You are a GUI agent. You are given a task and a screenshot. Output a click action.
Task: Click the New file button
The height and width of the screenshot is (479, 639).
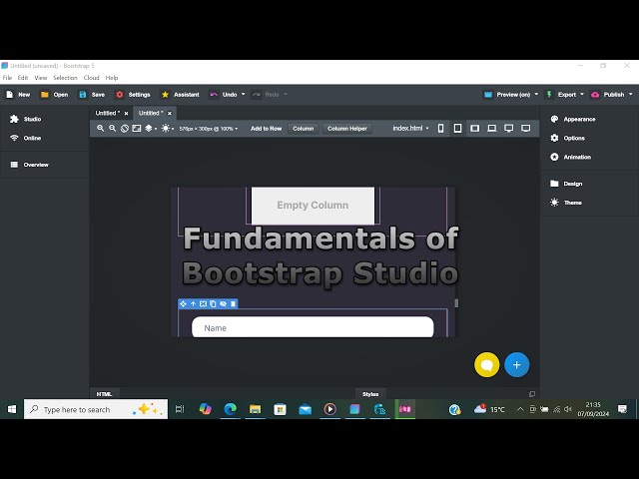[x=18, y=95]
